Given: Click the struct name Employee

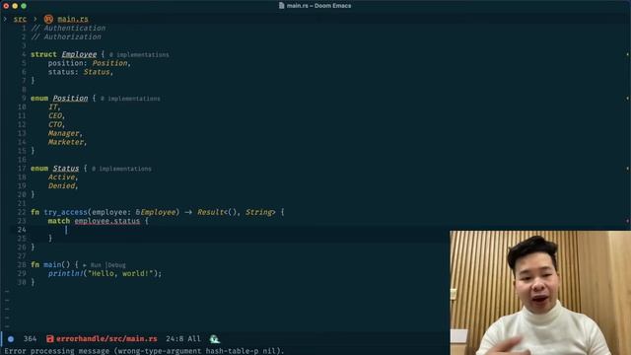Looking at the screenshot, I should [79, 54].
